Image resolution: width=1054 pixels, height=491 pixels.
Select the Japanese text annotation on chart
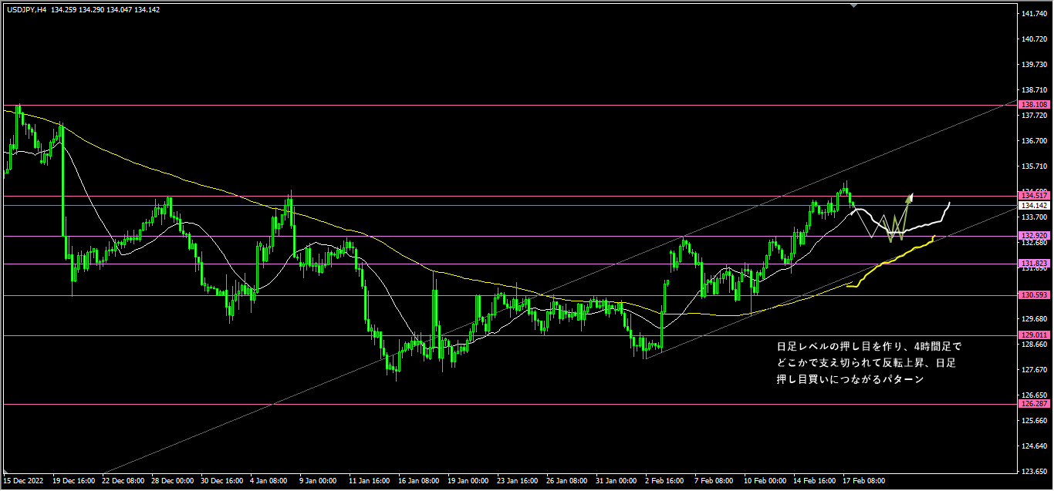(x=869, y=363)
